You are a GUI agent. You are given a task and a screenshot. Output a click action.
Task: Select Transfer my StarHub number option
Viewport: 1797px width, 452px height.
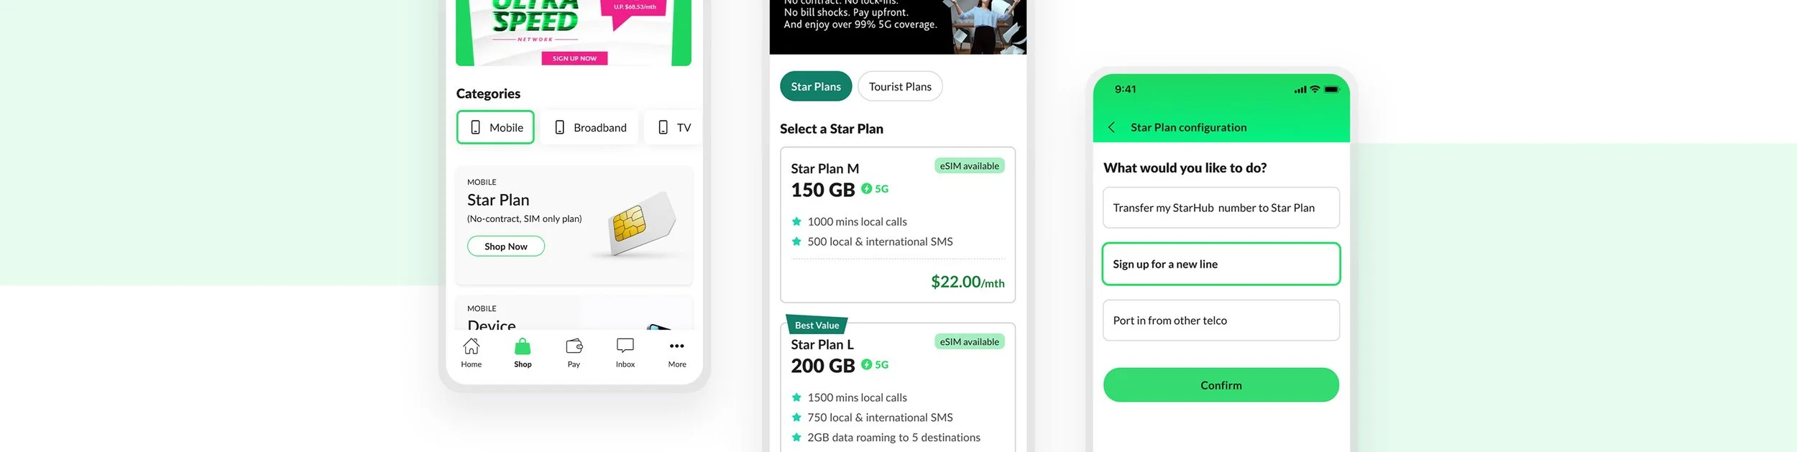tap(1221, 208)
